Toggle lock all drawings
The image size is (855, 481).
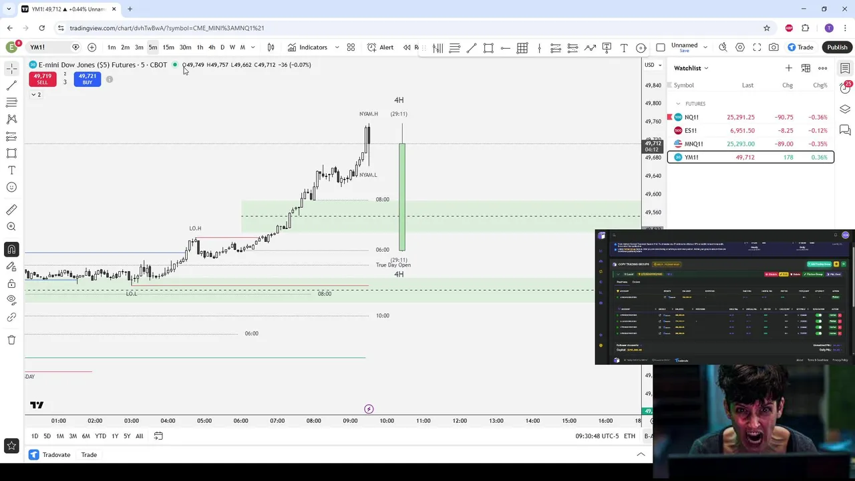pos(11,283)
